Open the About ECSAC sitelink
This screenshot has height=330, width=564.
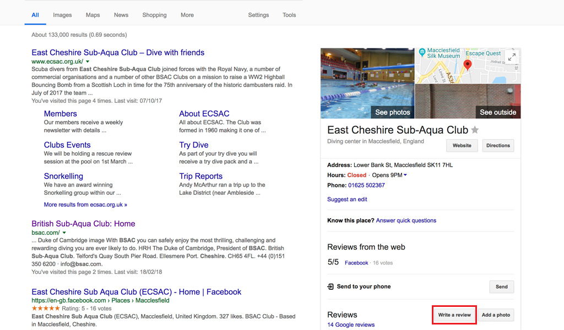(204, 113)
